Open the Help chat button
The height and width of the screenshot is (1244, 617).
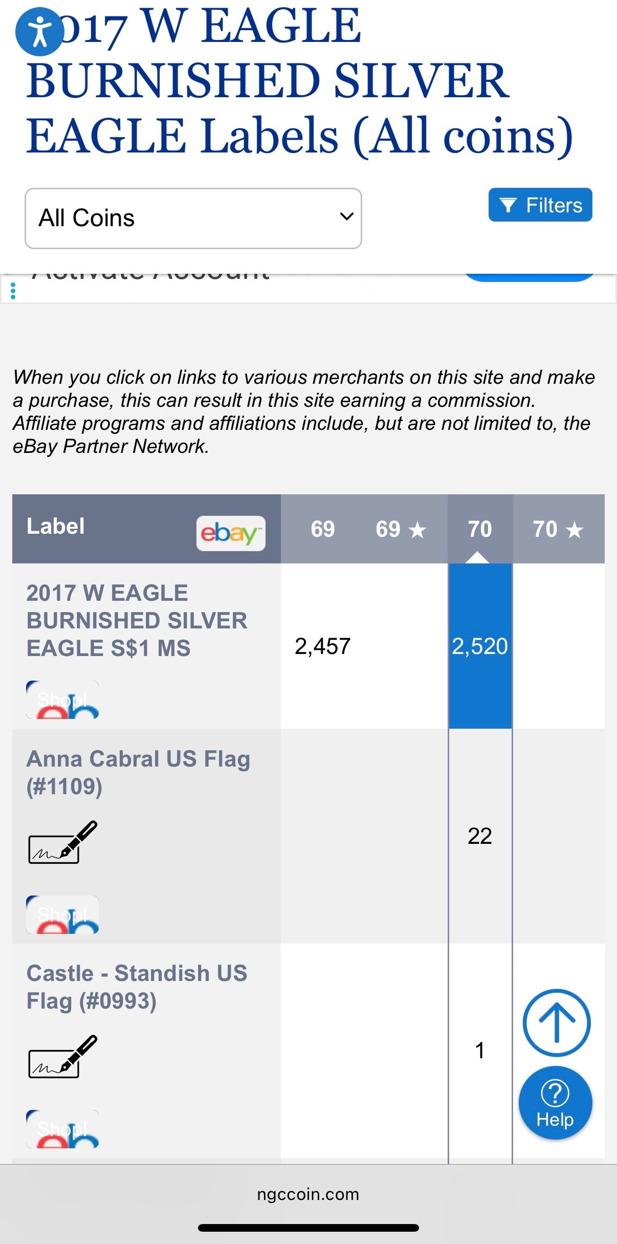point(555,1103)
